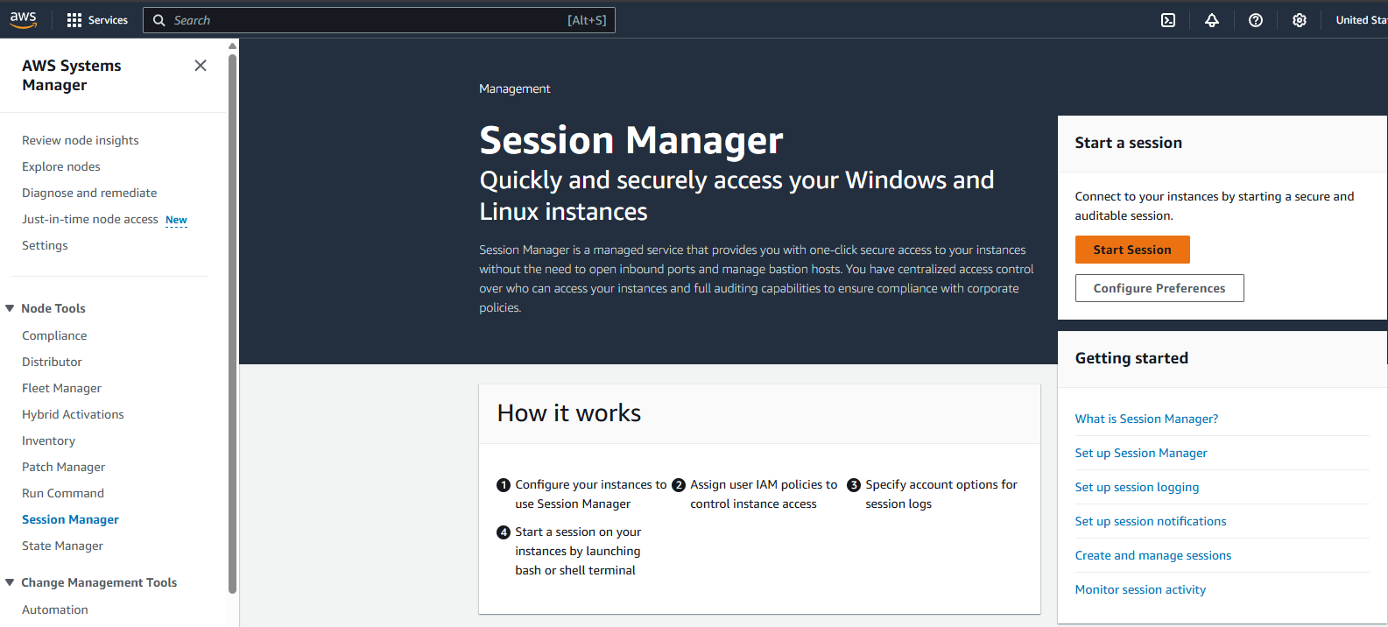Viewport: 1388px width, 627px height.
Task: Open Explore nodes in sidebar
Action: tap(61, 166)
